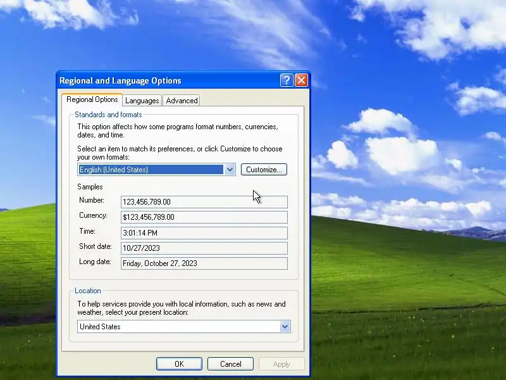Screen dimensions: 506x380
Task: Click the English (United States) combo box
Action: click(x=156, y=169)
